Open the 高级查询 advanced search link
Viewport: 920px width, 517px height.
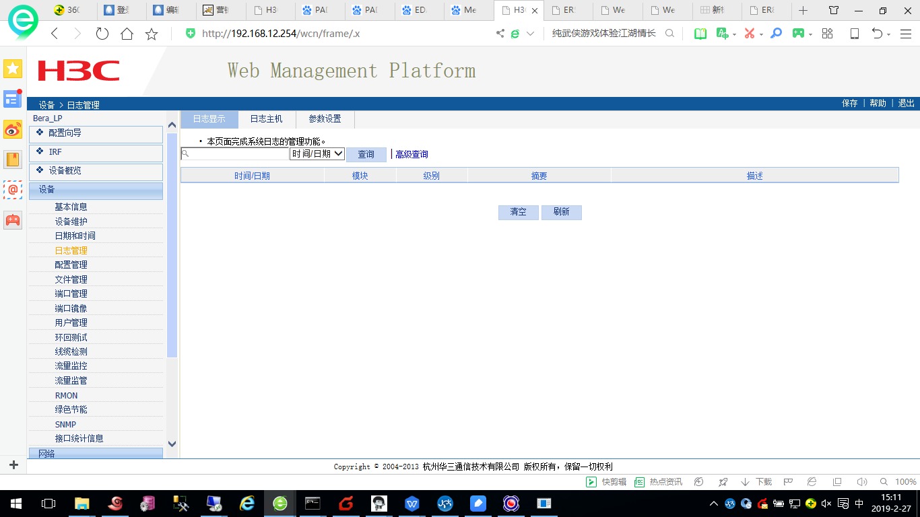coord(412,155)
